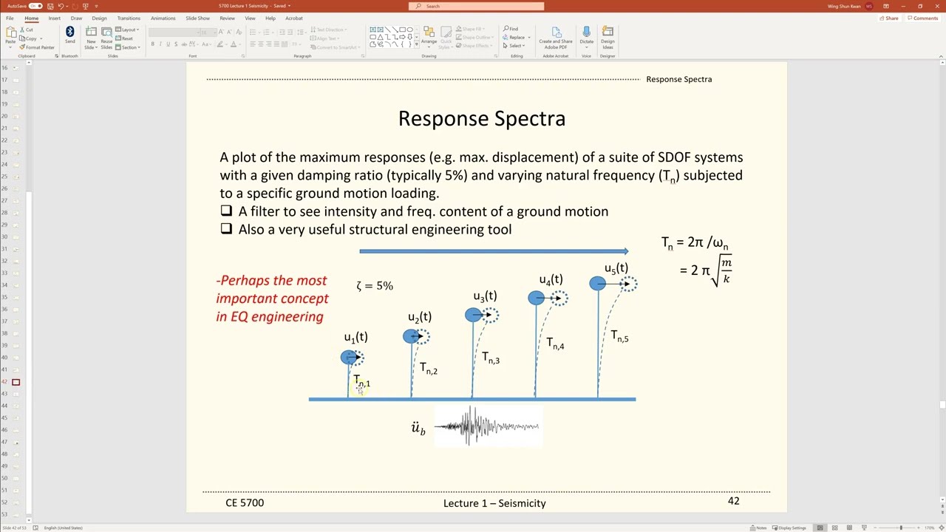Click zoom out minus button
The width and height of the screenshot is (946, 532).
877,528
